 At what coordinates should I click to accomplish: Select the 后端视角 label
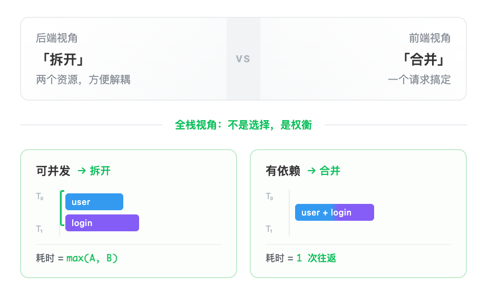pyautogui.click(x=57, y=38)
